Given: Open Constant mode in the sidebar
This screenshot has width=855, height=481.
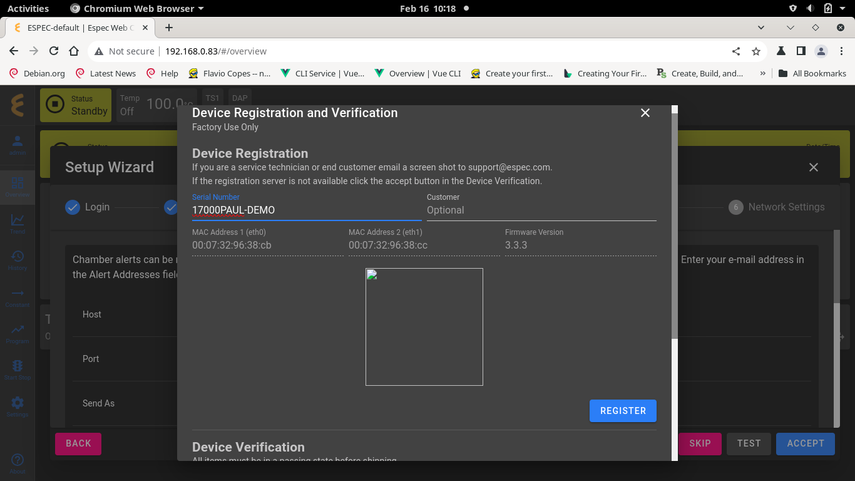Looking at the screenshot, I should tap(18, 297).
